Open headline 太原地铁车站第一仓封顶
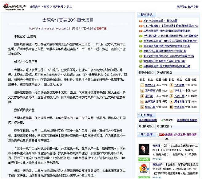 click(x=170, y=41)
